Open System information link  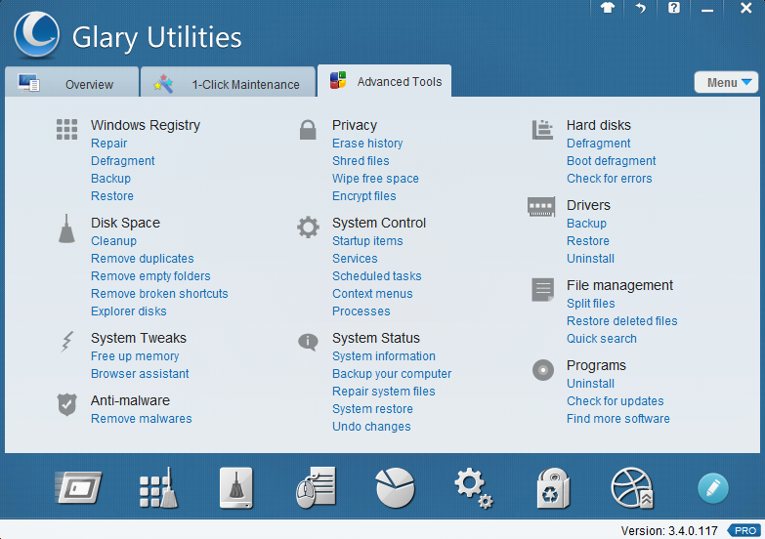pos(384,356)
